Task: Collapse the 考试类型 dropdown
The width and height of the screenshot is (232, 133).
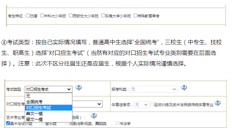Action: [48, 89]
